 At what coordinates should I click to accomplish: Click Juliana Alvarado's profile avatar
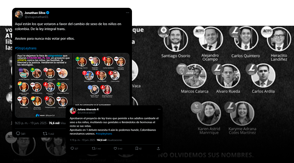73,111
